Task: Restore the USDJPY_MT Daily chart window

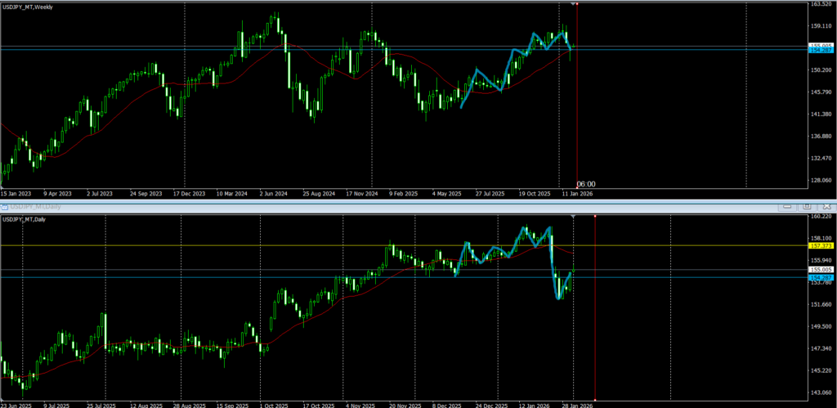Action: tap(806, 206)
